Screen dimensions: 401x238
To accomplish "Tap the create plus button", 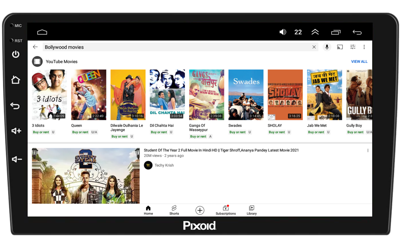I will coord(200,210).
